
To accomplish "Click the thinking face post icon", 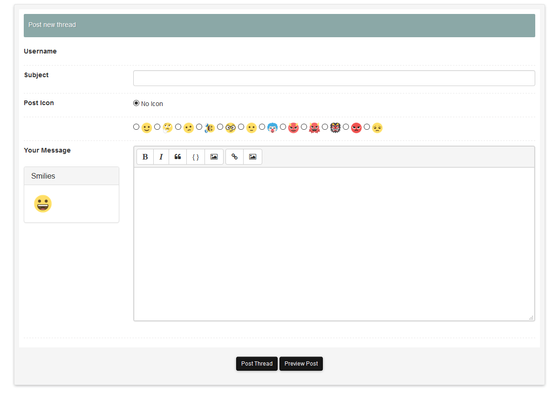I will [168, 127].
